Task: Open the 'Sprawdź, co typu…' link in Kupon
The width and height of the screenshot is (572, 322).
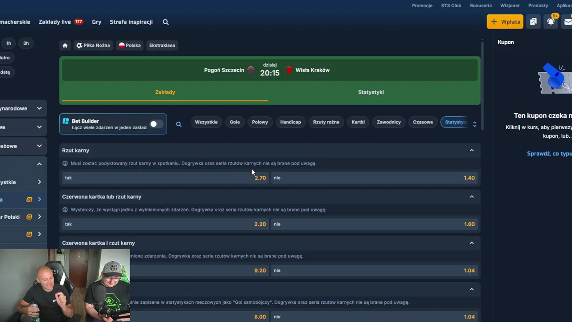Action: [x=549, y=153]
